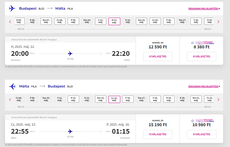Click the arrival time 01:15

pos(121,131)
